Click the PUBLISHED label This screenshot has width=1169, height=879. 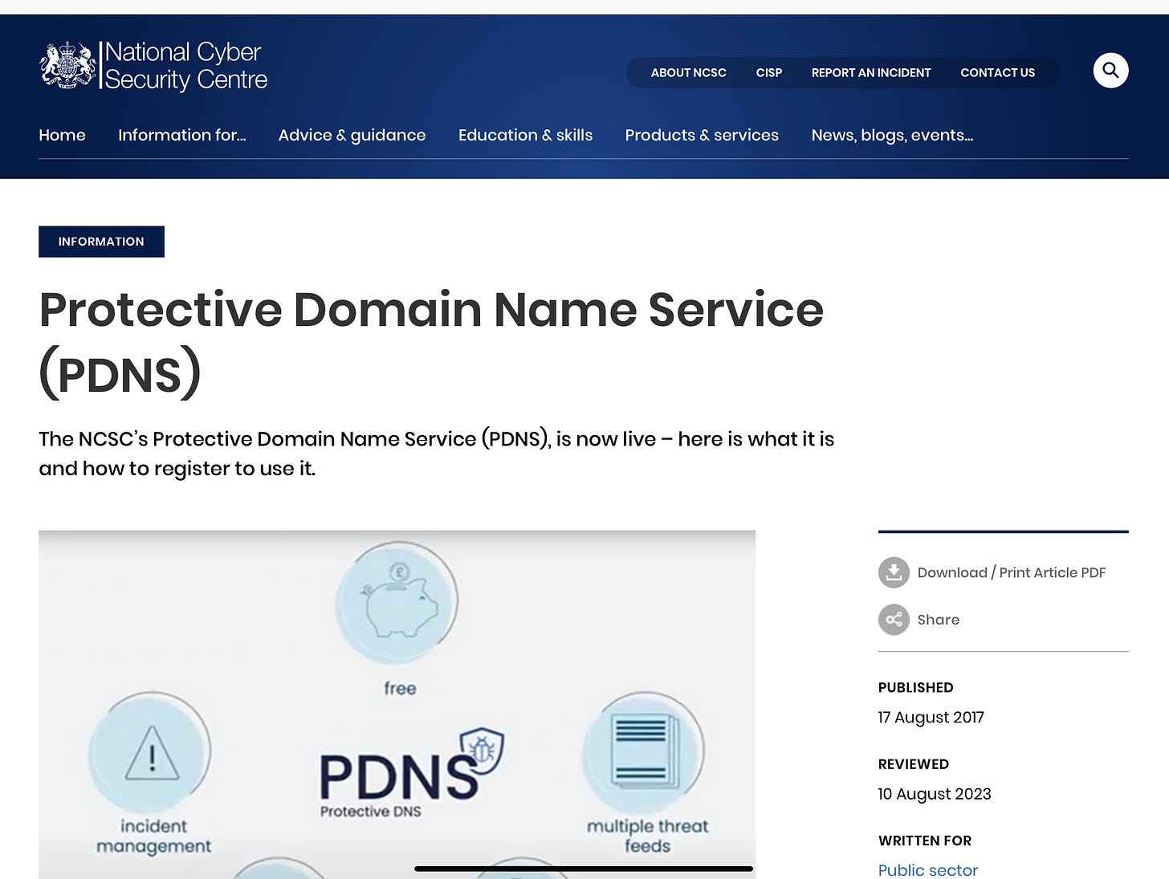coord(915,687)
